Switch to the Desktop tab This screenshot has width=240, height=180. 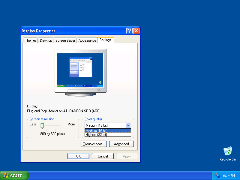(x=46, y=40)
